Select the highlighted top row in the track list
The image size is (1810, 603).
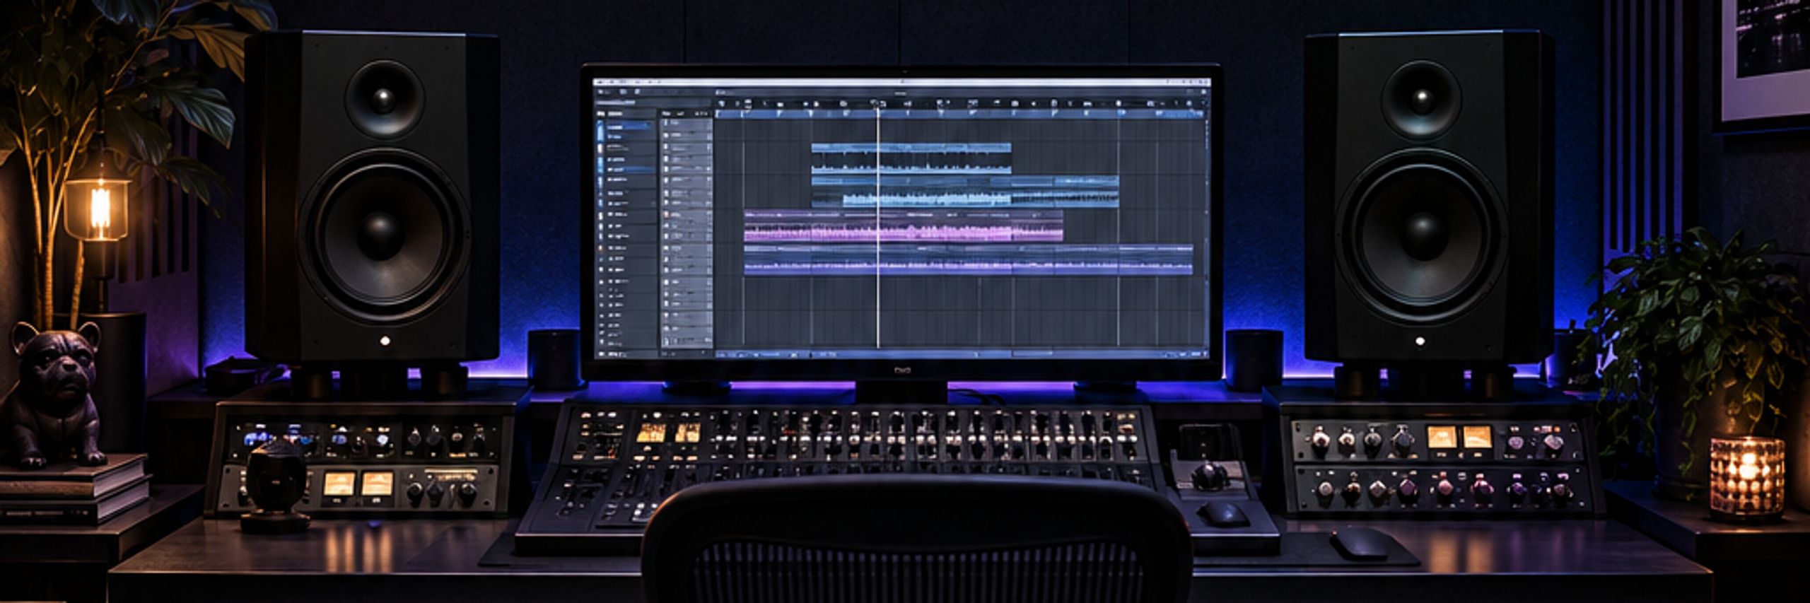click(629, 127)
